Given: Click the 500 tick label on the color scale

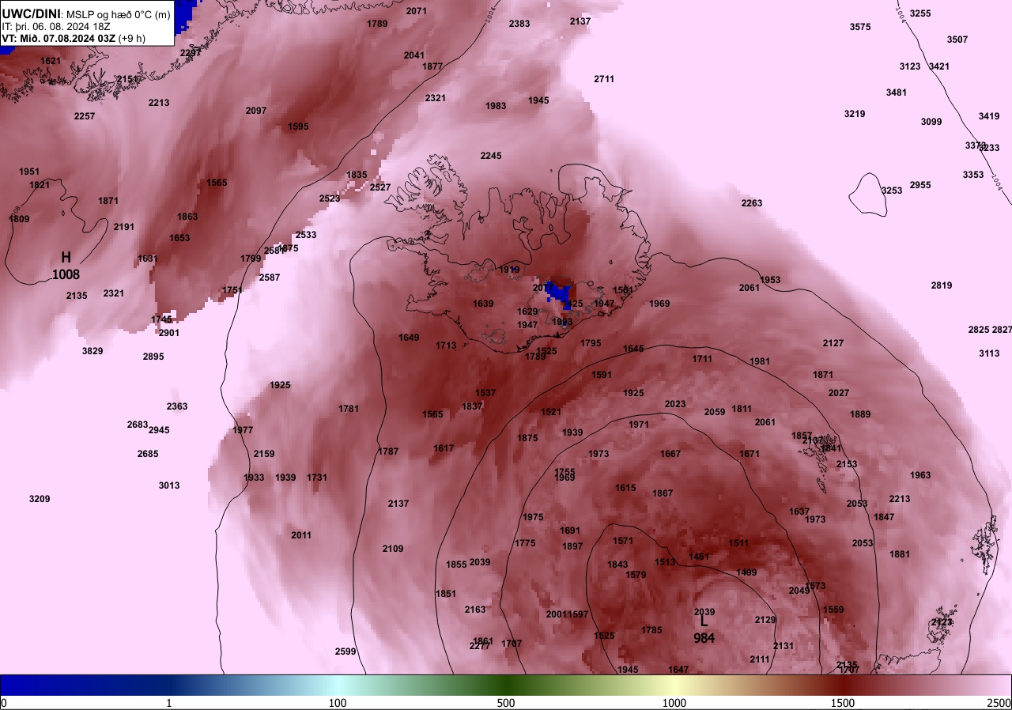Looking at the screenshot, I should point(506,703).
